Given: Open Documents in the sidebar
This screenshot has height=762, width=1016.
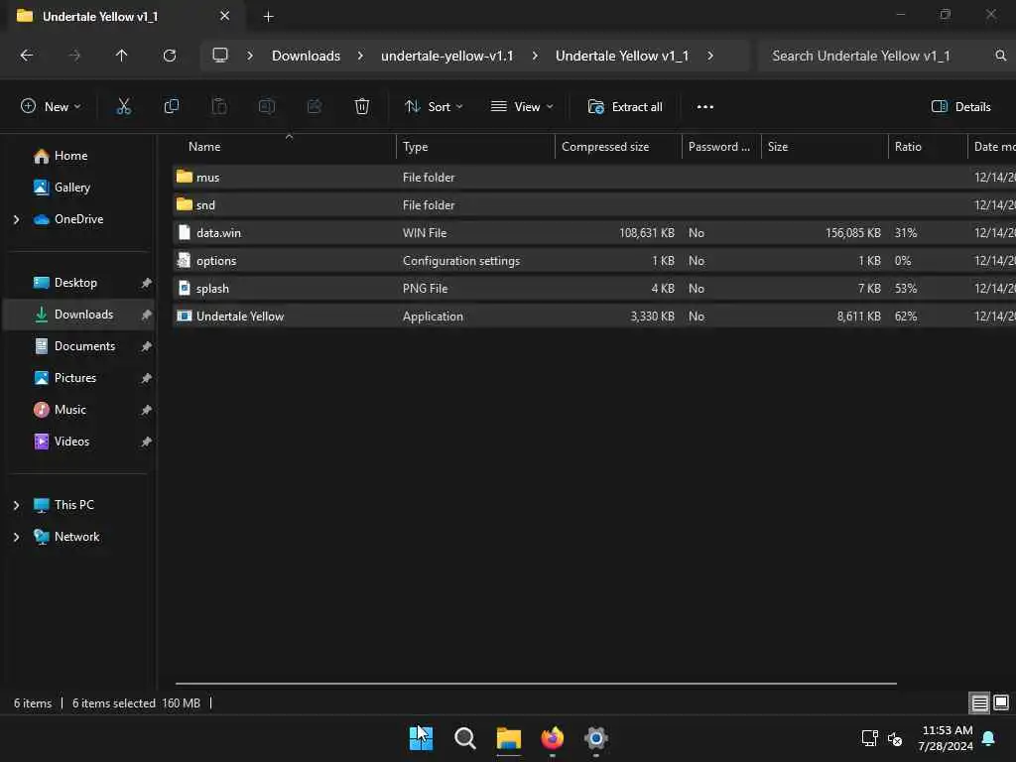Looking at the screenshot, I should click(x=84, y=346).
